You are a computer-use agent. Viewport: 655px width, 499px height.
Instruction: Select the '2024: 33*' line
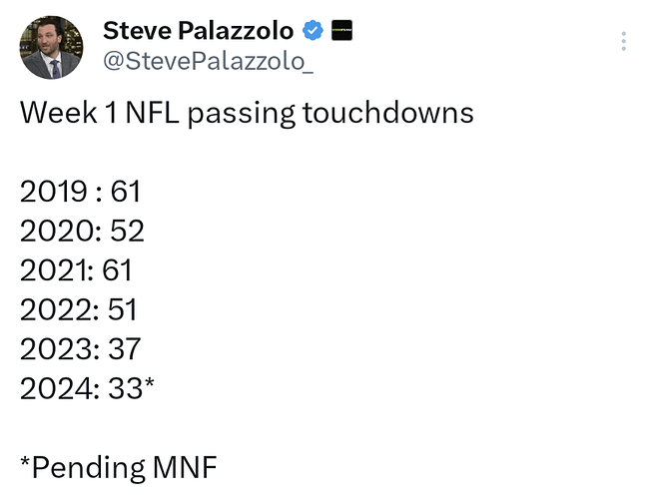click(87, 387)
